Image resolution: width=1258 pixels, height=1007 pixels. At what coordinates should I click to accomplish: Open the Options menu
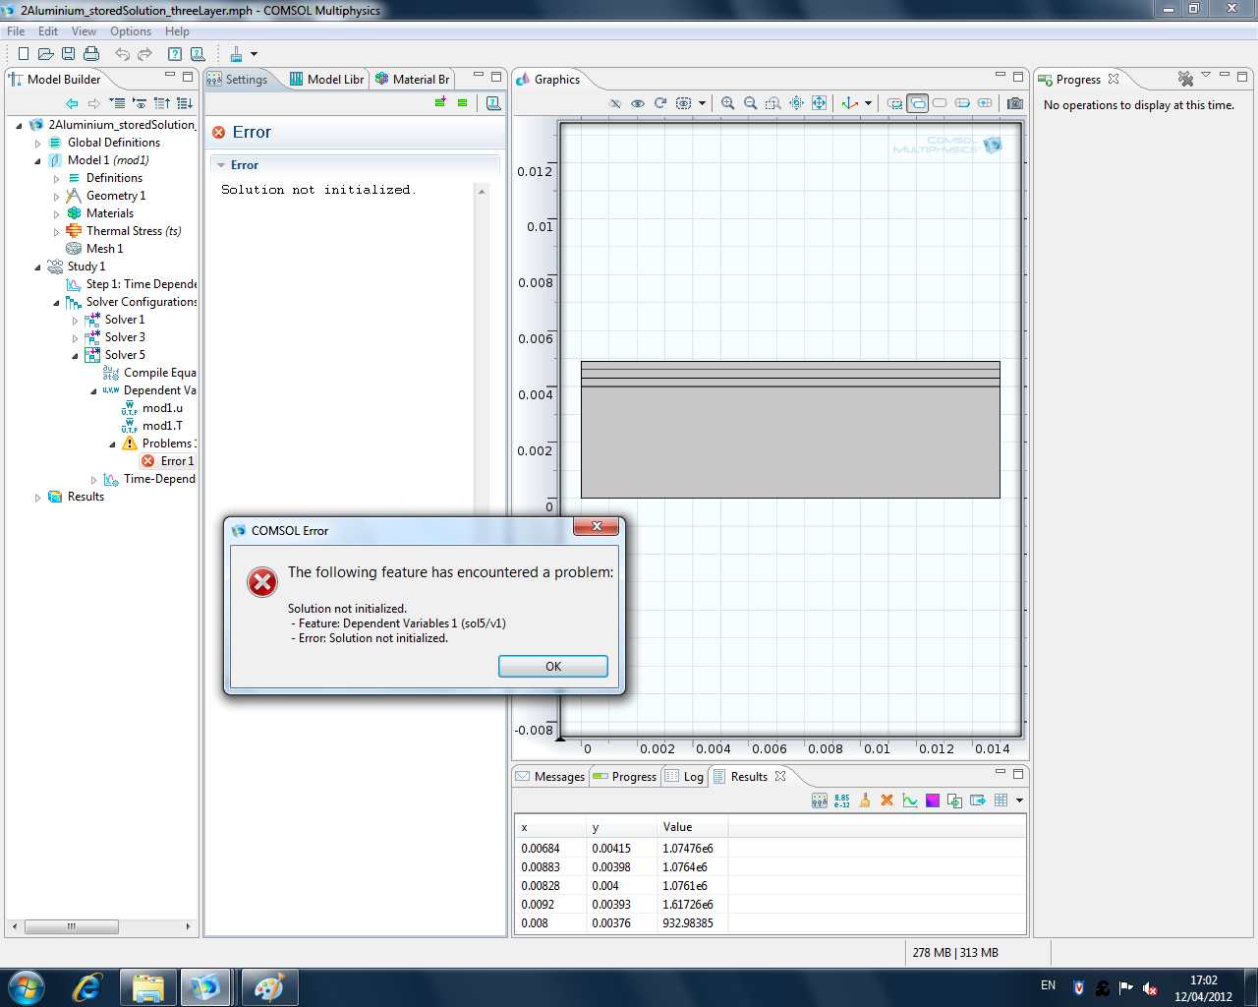130,31
